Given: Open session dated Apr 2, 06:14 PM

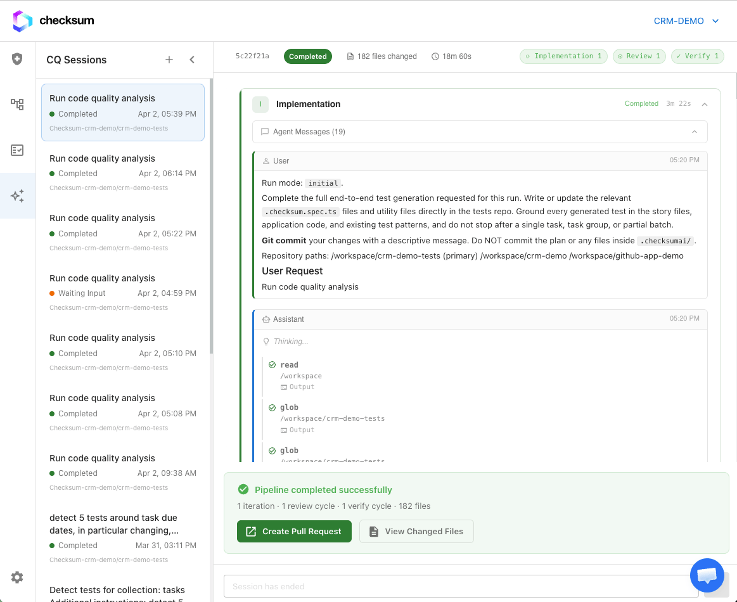Looking at the screenshot, I should [123, 172].
